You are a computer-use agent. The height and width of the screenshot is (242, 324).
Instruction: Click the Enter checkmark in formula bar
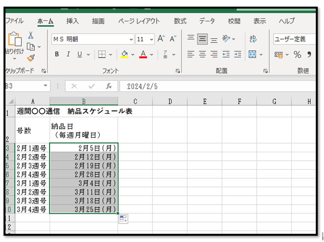91,86
